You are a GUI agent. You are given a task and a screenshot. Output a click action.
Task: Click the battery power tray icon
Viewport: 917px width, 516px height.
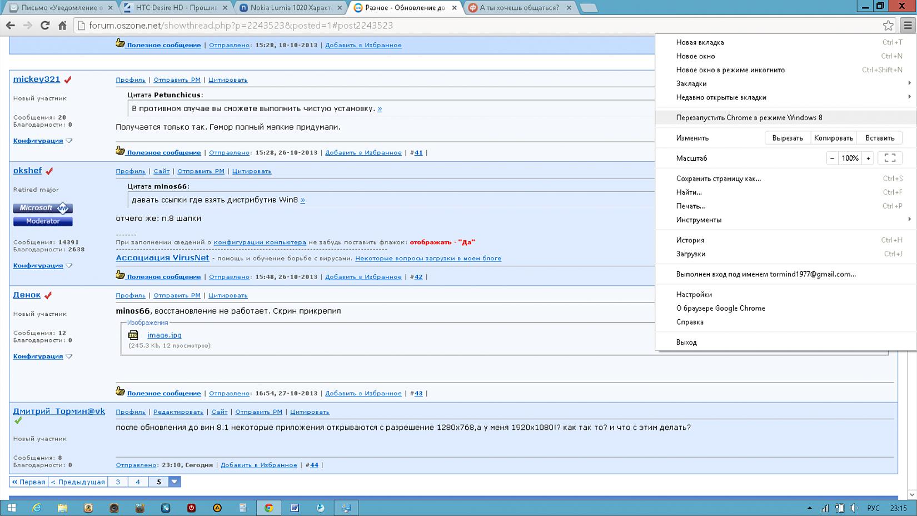(840, 508)
